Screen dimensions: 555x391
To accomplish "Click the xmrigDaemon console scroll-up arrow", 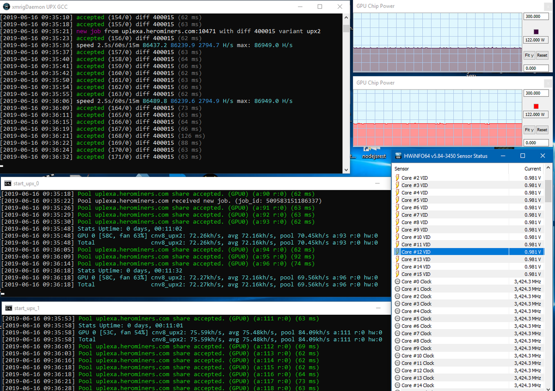I will [x=346, y=18].
